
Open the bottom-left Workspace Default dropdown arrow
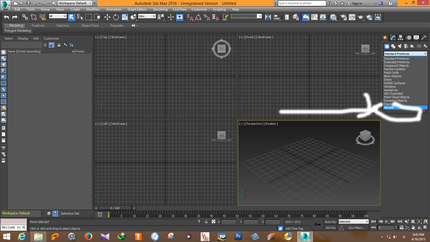(x=42, y=213)
